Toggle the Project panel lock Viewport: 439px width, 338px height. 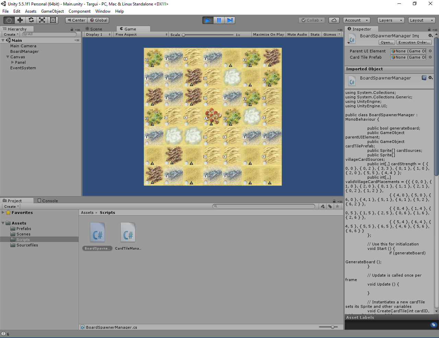pos(334,201)
